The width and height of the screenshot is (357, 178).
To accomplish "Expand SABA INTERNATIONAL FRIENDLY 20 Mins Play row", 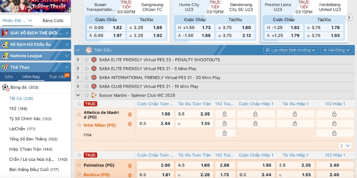I will [x=78, y=77].
